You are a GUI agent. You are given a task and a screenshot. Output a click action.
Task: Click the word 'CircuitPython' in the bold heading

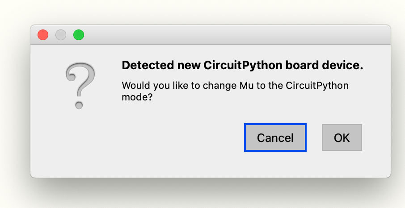click(243, 66)
